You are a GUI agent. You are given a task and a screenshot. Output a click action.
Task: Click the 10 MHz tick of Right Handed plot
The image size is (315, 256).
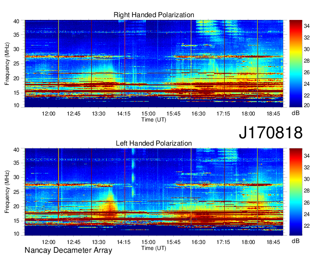coord(16,105)
